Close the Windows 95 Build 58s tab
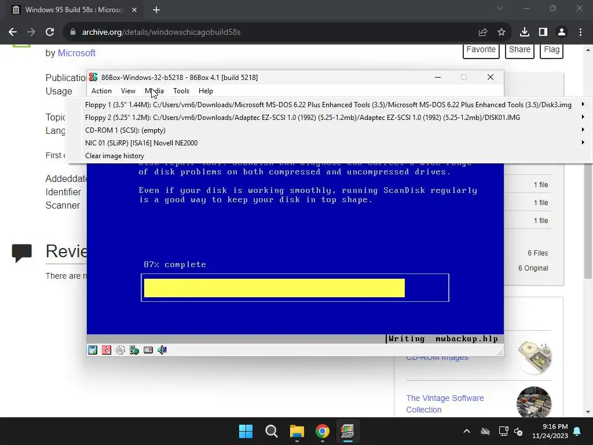Viewport: 593px width, 445px height. coord(134,10)
